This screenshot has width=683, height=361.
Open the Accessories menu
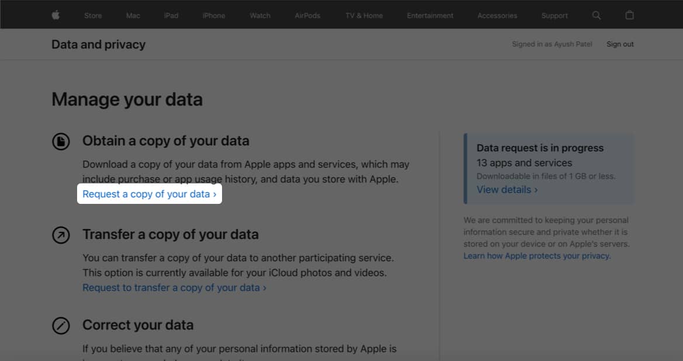tap(497, 16)
